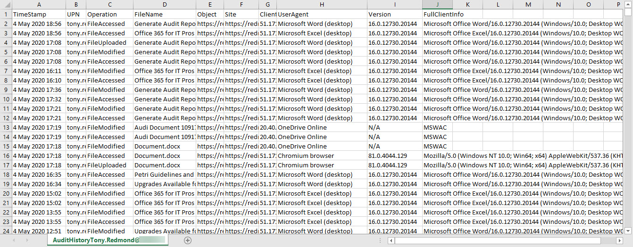This screenshot has height=247, width=633.
Task: Select 81.0.4044.129 version cell in row 17
Action: click(394, 165)
